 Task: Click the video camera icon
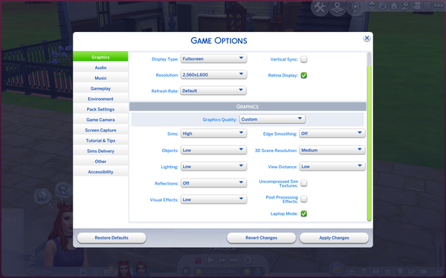[417, 6]
